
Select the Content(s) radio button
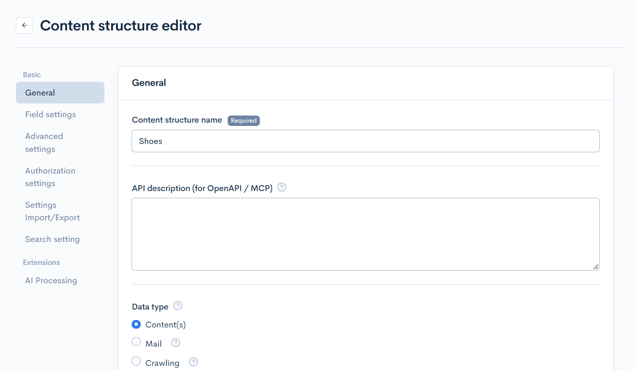136,324
